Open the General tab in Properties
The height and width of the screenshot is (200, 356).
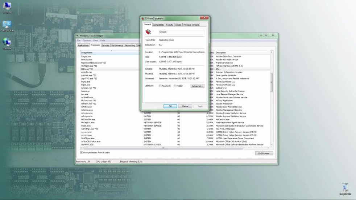(147, 25)
